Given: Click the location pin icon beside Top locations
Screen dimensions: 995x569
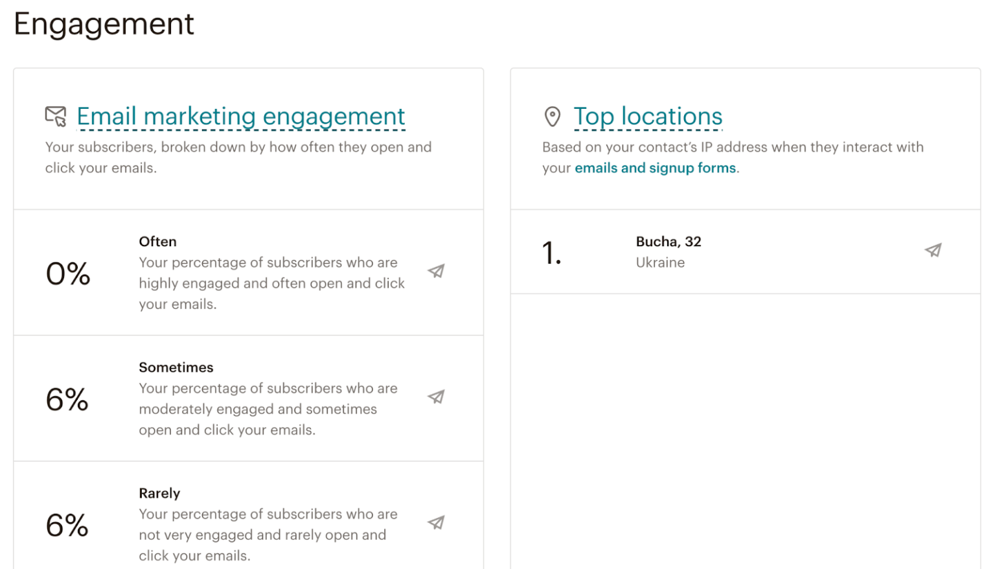Looking at the screenshot, I should (552, 116).
